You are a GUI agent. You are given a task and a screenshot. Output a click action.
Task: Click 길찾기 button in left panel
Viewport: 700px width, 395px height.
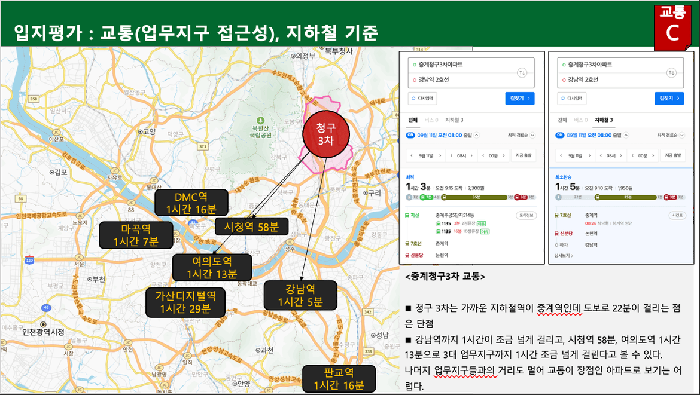click(520, 98)
